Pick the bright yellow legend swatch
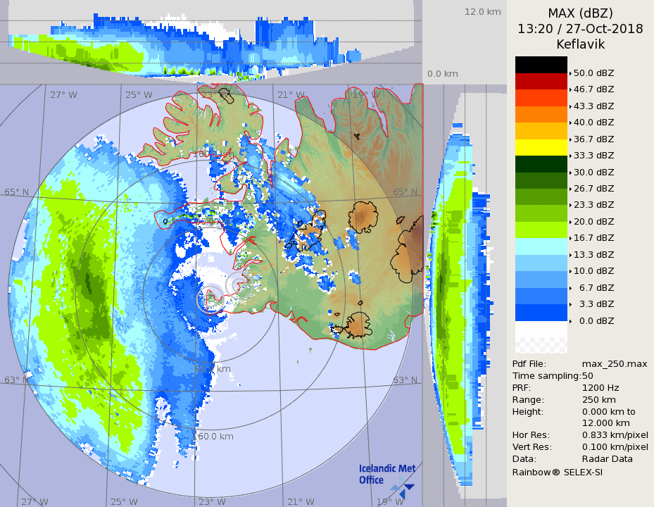This screenshot has height=507, width=654. click(x=541, y=147)
